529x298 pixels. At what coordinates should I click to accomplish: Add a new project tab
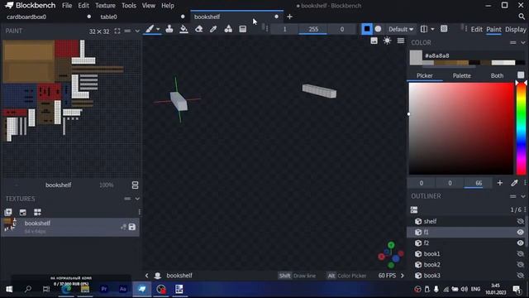click(x=289, y=17)
